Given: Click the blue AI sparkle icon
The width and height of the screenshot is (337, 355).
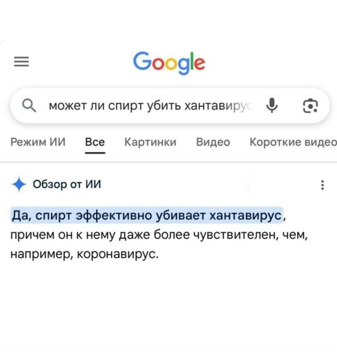Looking at the screenshot, I should [19, 184].
